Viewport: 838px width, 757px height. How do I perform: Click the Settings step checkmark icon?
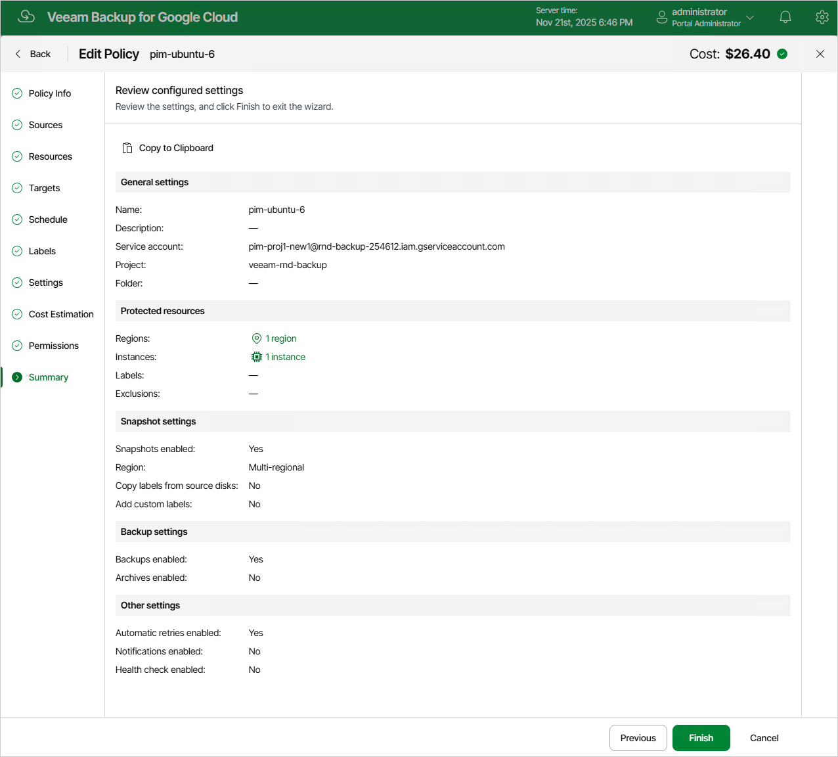tap(17, 283)
